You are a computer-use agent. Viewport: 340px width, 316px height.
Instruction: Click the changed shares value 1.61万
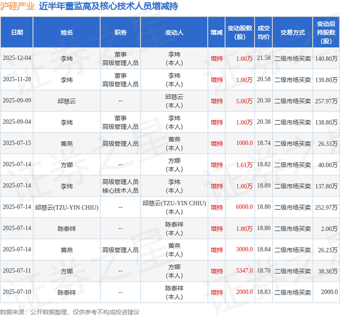(244, 165)
